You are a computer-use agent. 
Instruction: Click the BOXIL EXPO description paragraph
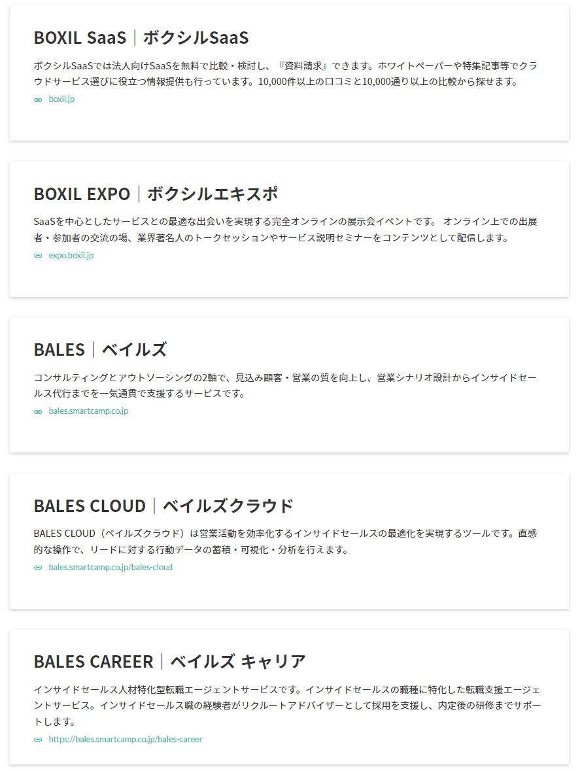[286, 230]
